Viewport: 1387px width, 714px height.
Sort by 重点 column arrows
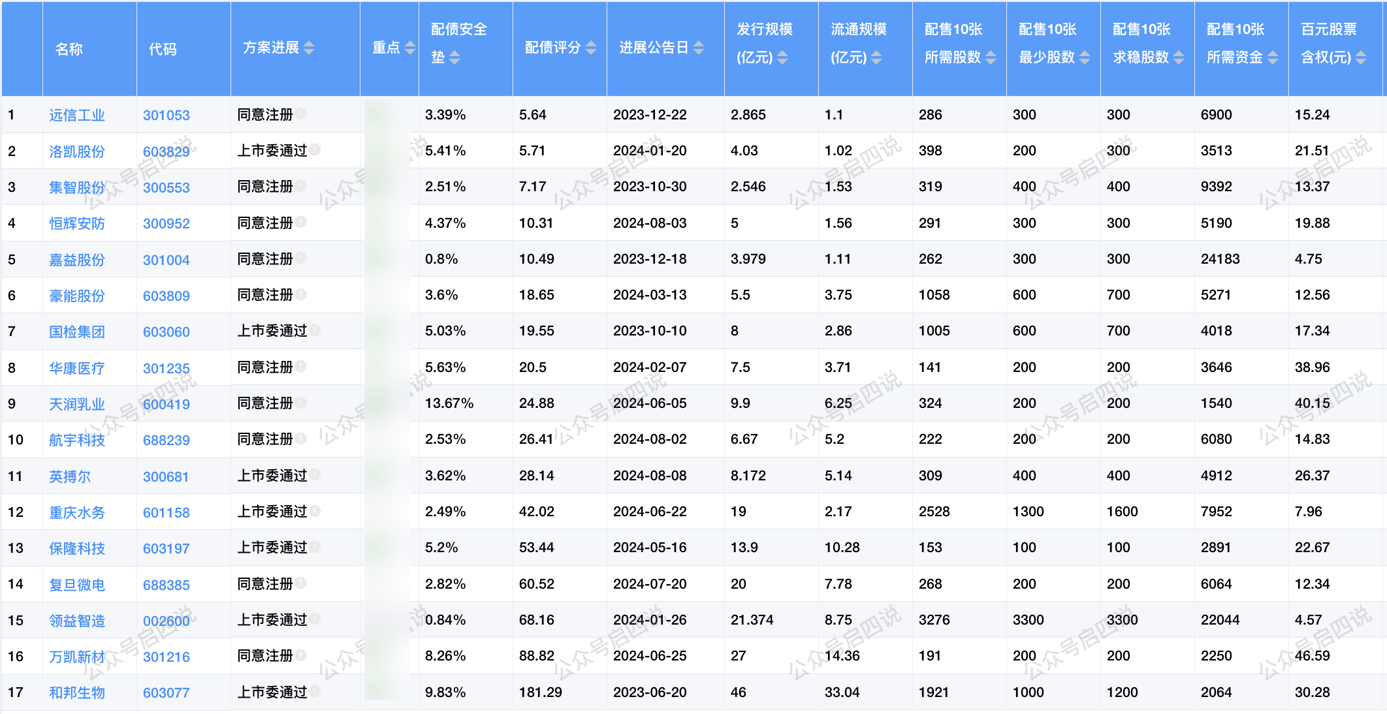pyautogui.click(x=409, y=48)
